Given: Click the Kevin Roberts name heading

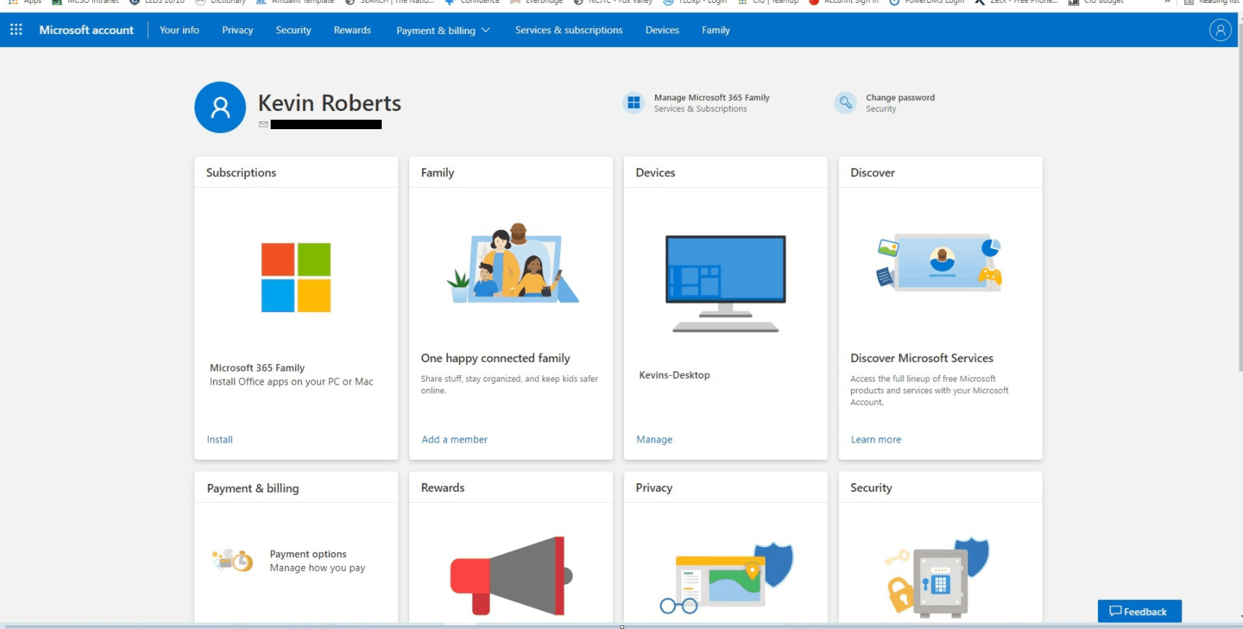Looking at the screenshot, I should point(329,103).
